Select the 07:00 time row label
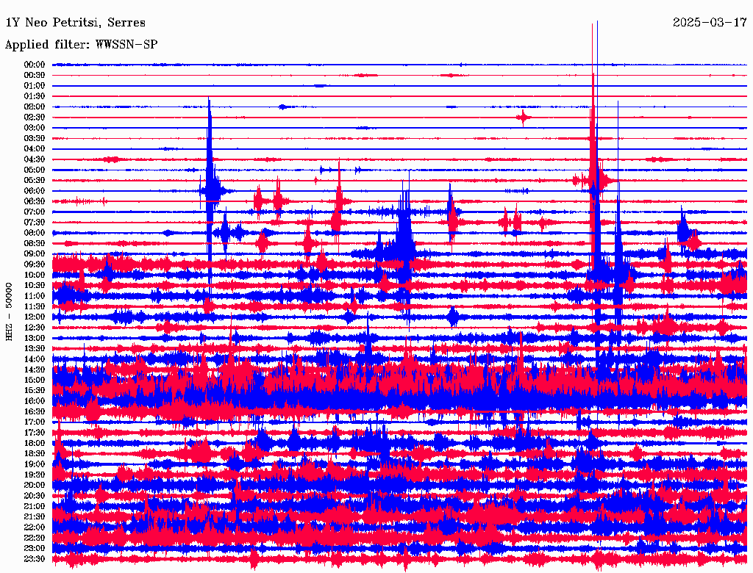Screen dimensions: 753x573 (x=34, y=212)
